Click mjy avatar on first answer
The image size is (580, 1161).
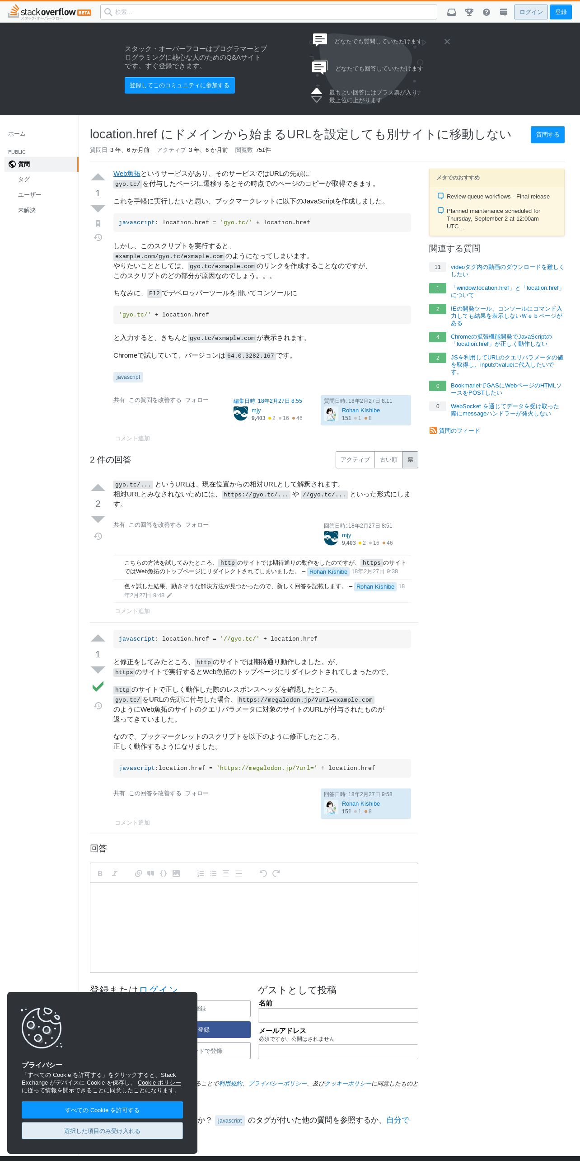pyautogui.click(x=331, y=538)
